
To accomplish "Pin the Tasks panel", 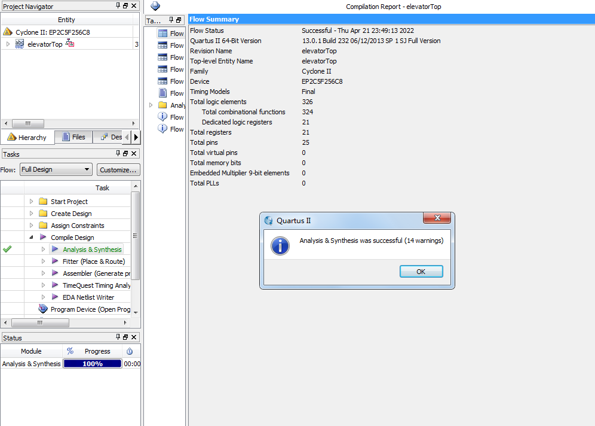I will [118, 153].
